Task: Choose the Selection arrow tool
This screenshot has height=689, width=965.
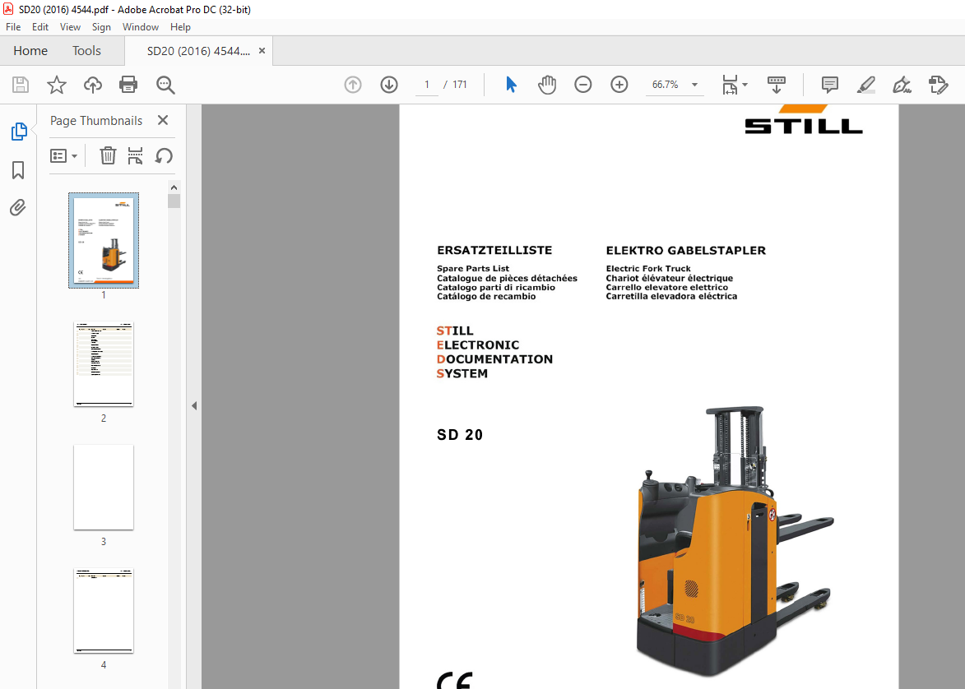Action: [x=511, y=85]
